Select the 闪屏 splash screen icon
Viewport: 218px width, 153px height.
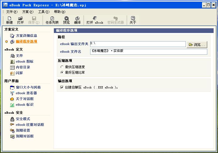[12, 73]
